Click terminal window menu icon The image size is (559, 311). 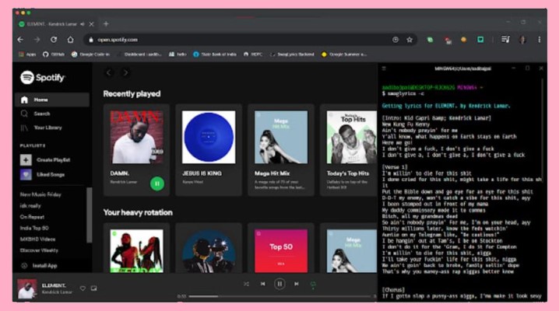(384, 68)
